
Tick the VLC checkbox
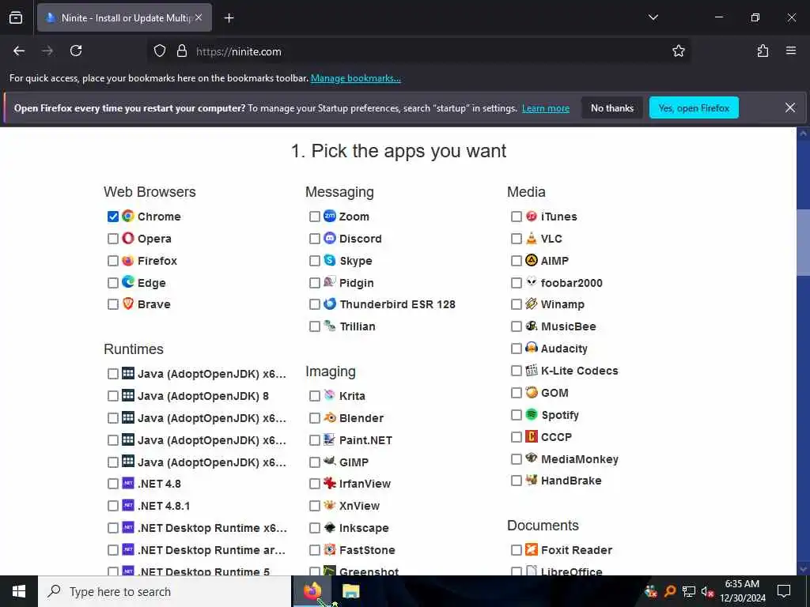pos(516,239)
